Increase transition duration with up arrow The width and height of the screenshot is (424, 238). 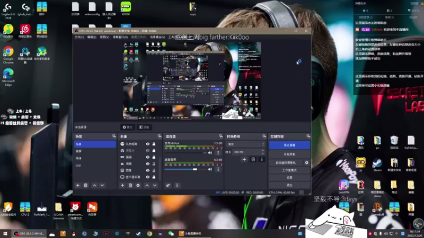(x=262, y=150)
